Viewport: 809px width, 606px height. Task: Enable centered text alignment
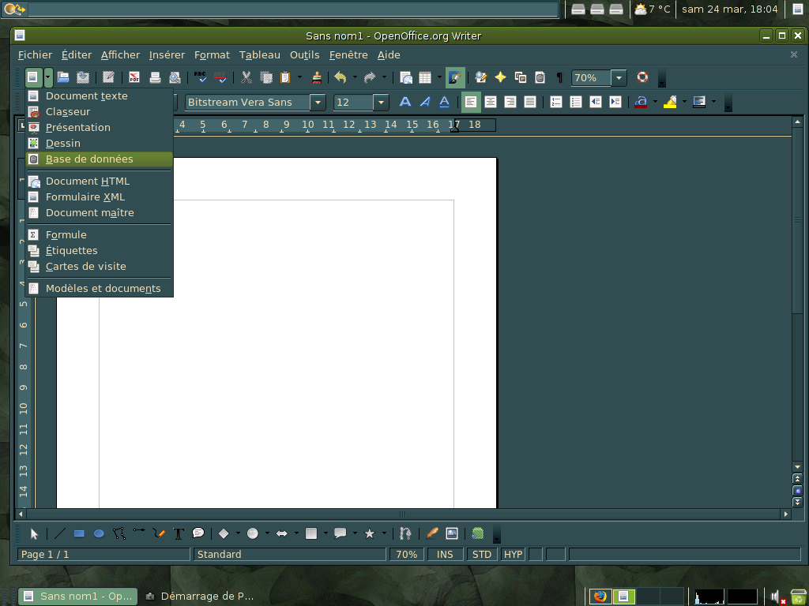[x=490, y=102]
